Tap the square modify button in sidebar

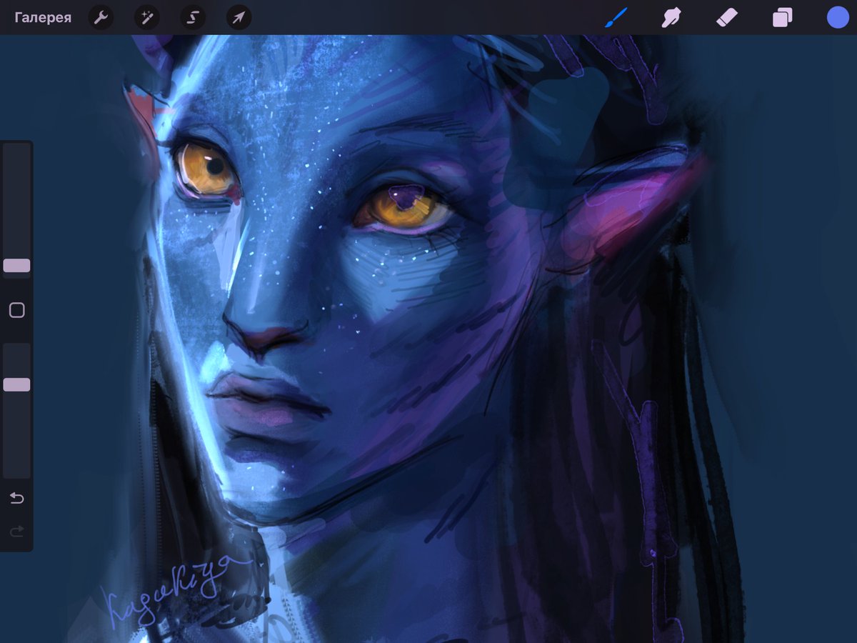pos(16,310)
